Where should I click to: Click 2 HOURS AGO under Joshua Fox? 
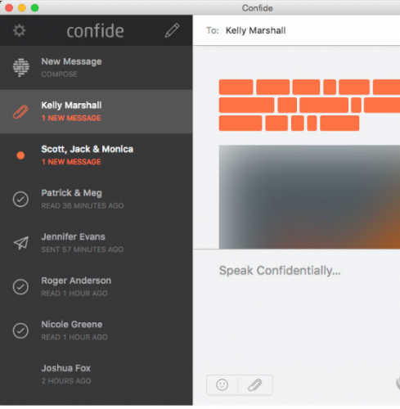[x=66, y=381]
